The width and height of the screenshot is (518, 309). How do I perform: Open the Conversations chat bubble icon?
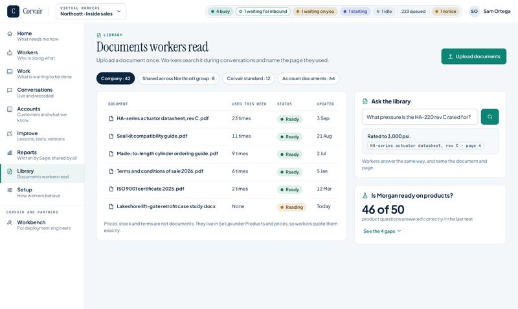10,90
